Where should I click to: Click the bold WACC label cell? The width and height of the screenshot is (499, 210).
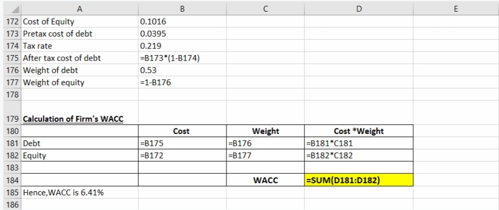pyautogui.click(x=265, y=180)
